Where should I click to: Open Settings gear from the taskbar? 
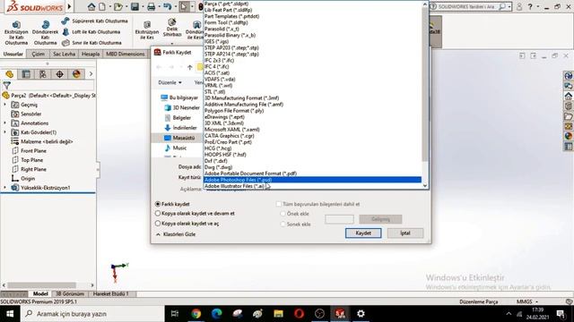click(361, 314)
